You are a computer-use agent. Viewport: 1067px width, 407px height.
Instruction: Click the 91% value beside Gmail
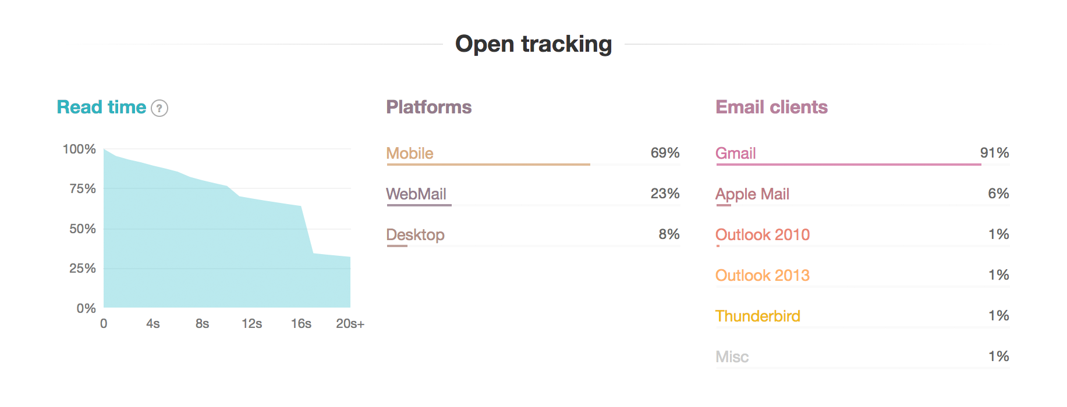[x=994, y=153]
